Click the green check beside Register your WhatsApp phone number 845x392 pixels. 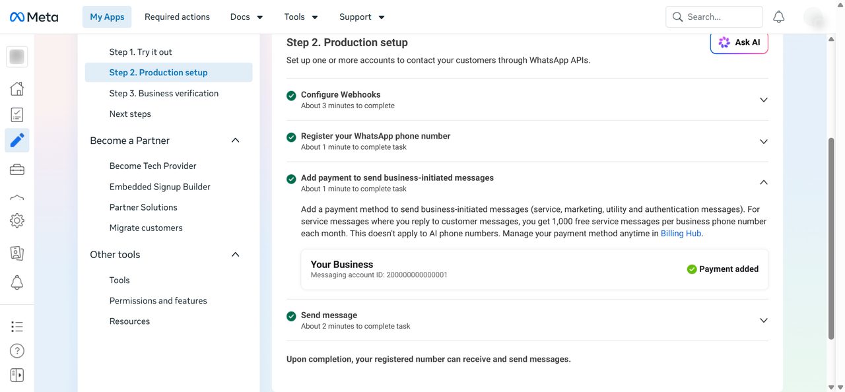(x=291, y=138)
